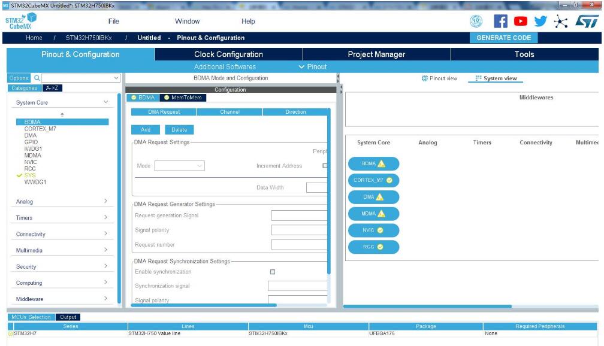Click the search magnifier icon
The height and width of the screenshot is (346, 604).
[x=37, y=78]
